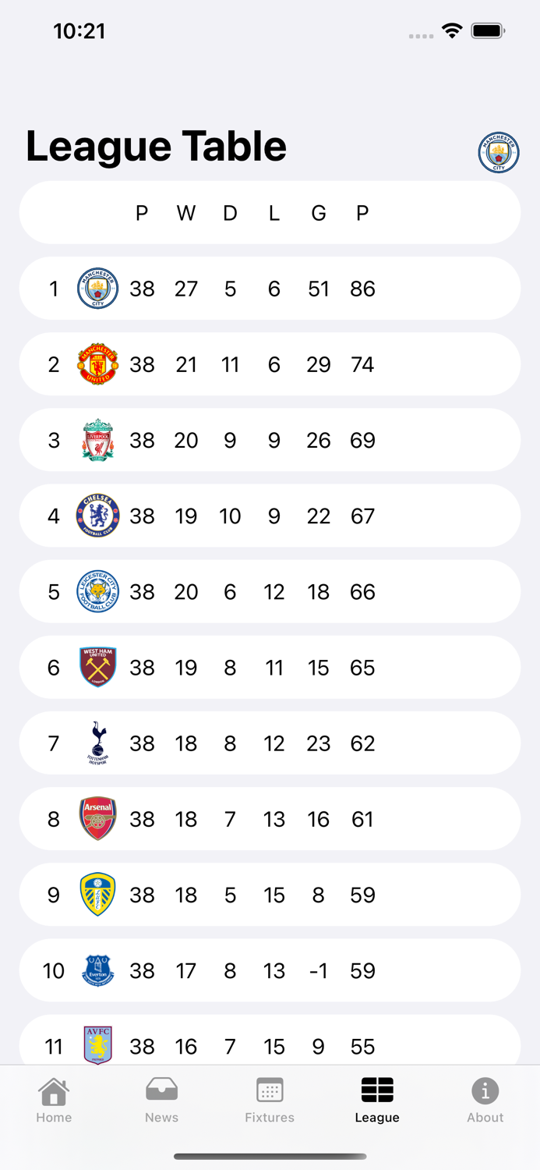This screenshot has width=540, height=1170.
Task: Select the Tottenham Hotspur crest
Action: click(97, 743)
